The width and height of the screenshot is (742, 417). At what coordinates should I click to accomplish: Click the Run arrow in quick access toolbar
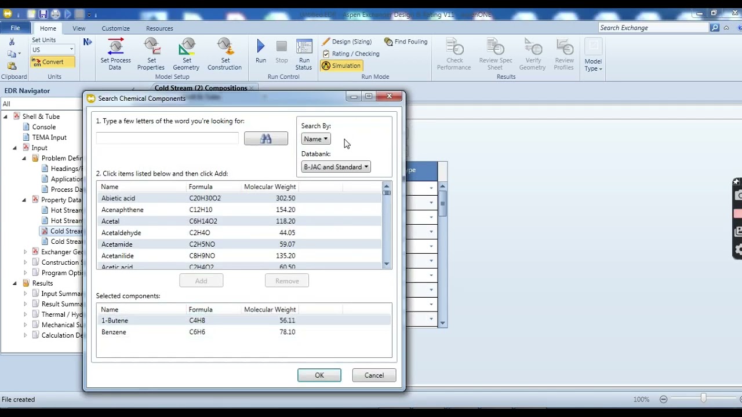click(68, 14)
